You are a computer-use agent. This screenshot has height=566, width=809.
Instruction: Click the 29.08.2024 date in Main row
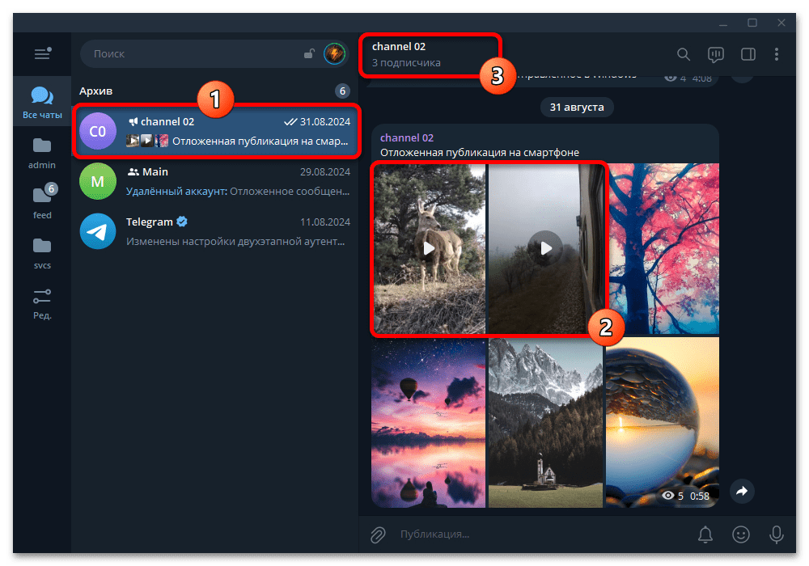pyautogui.click(x=325, y=172)
